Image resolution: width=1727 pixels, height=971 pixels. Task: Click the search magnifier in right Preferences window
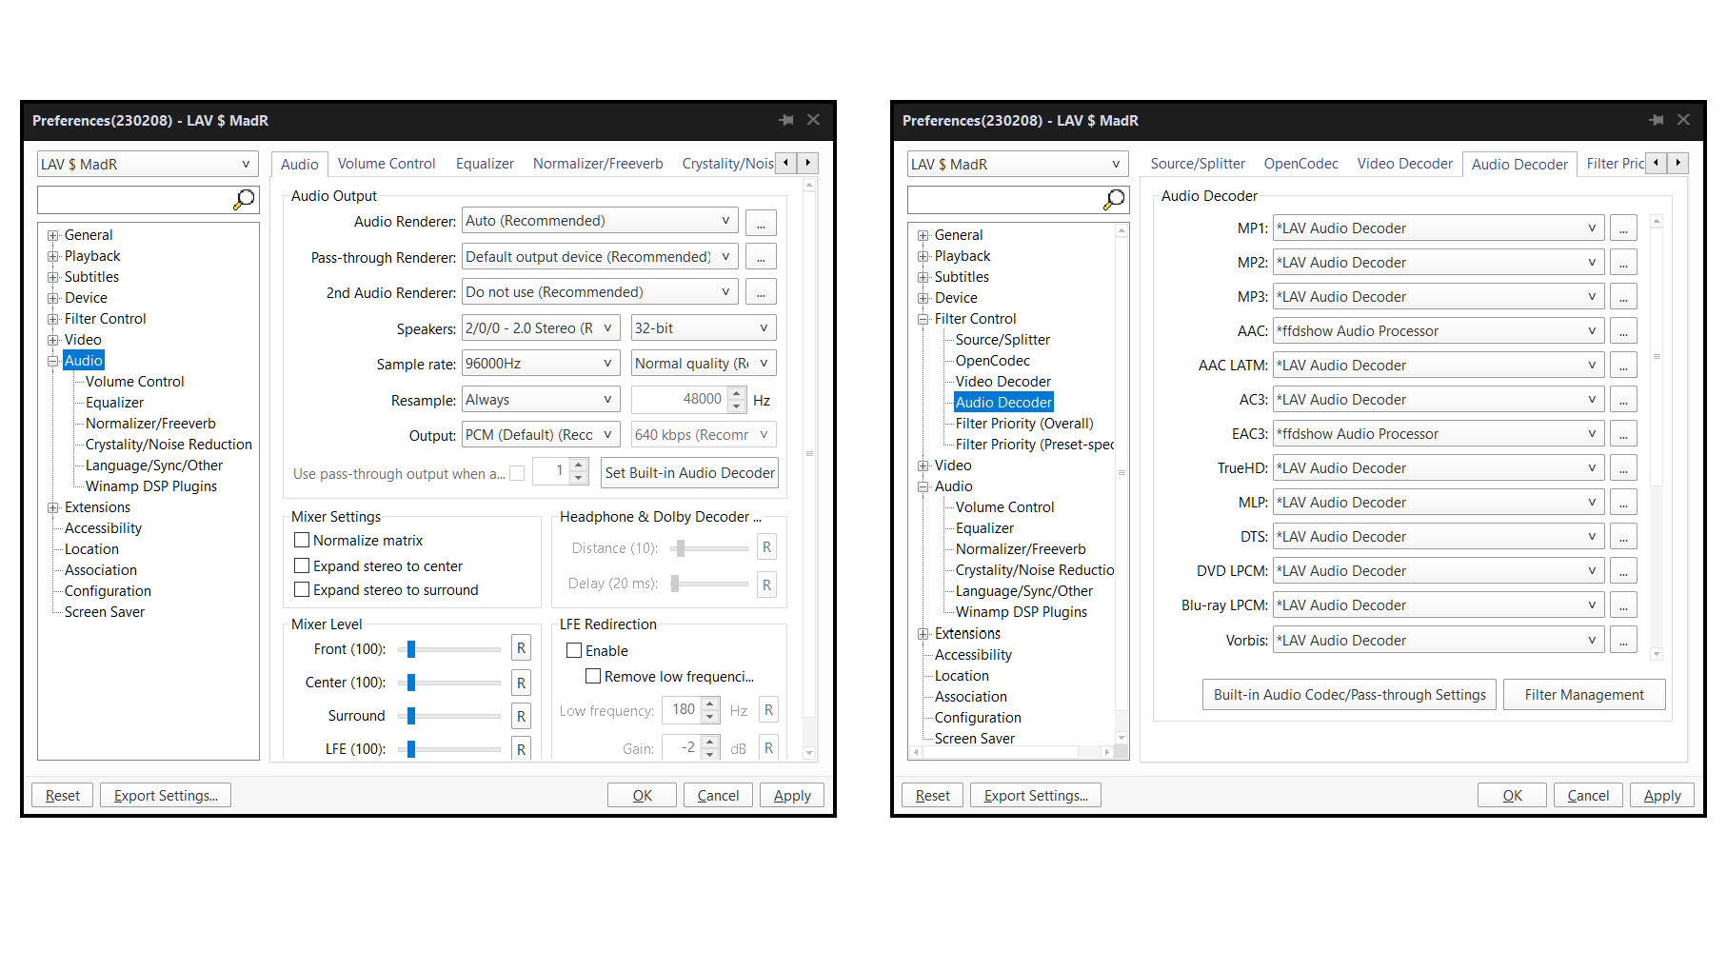pyautogui.click(x=1115, y=199)
